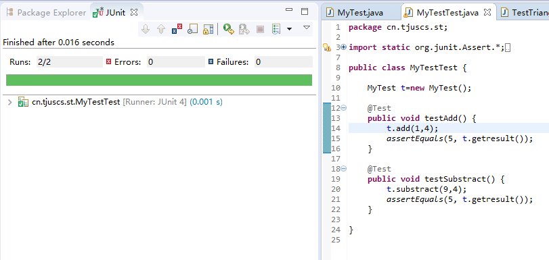549x260 pixels.
Task: Click the @Test annotation on line 18
Action: click(x=379, y=169)
